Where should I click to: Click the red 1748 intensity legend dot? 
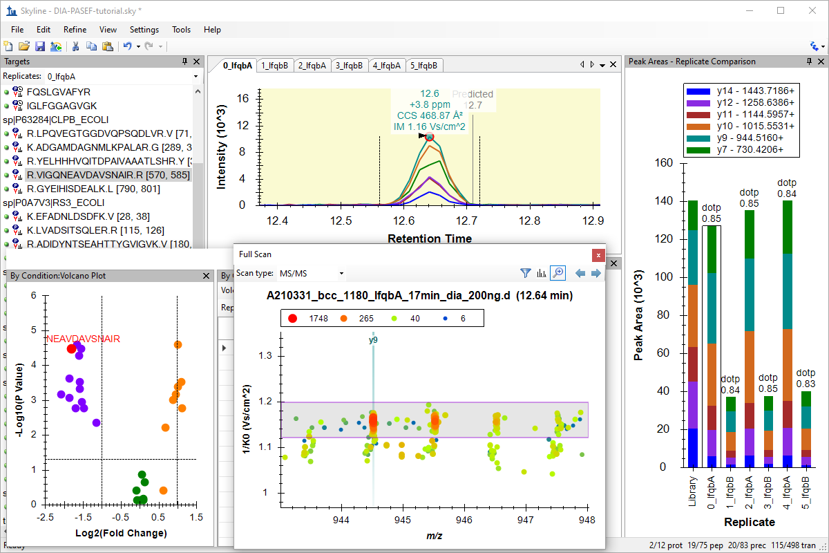pyautogui.click(x=293, y=318)
